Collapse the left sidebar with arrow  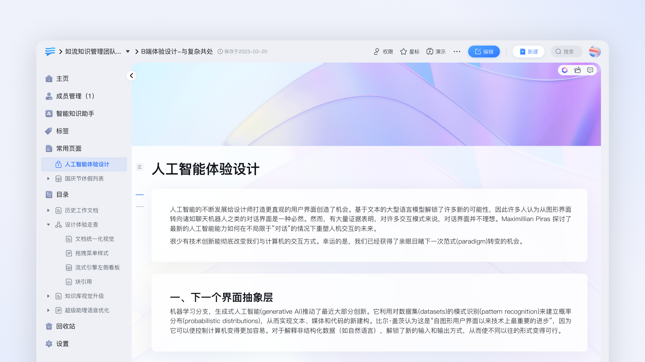131,76
